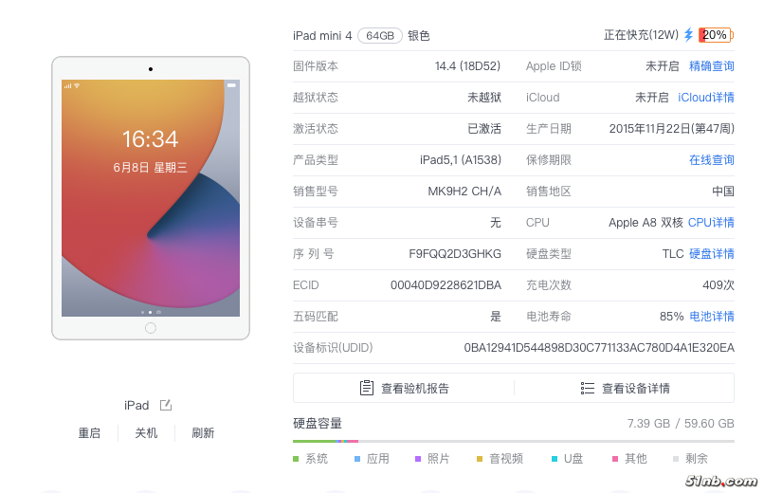Image resolution: width=764 pixels, height=493 pixels.
Task: Click the blue 应用 legend square
Action: tap(357, 459)
